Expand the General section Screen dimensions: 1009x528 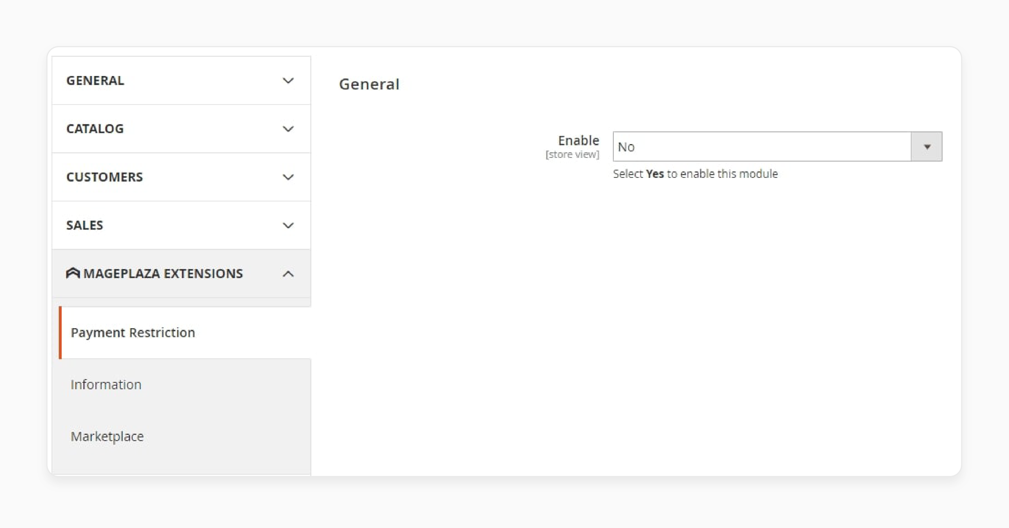[x=181, y=80]
